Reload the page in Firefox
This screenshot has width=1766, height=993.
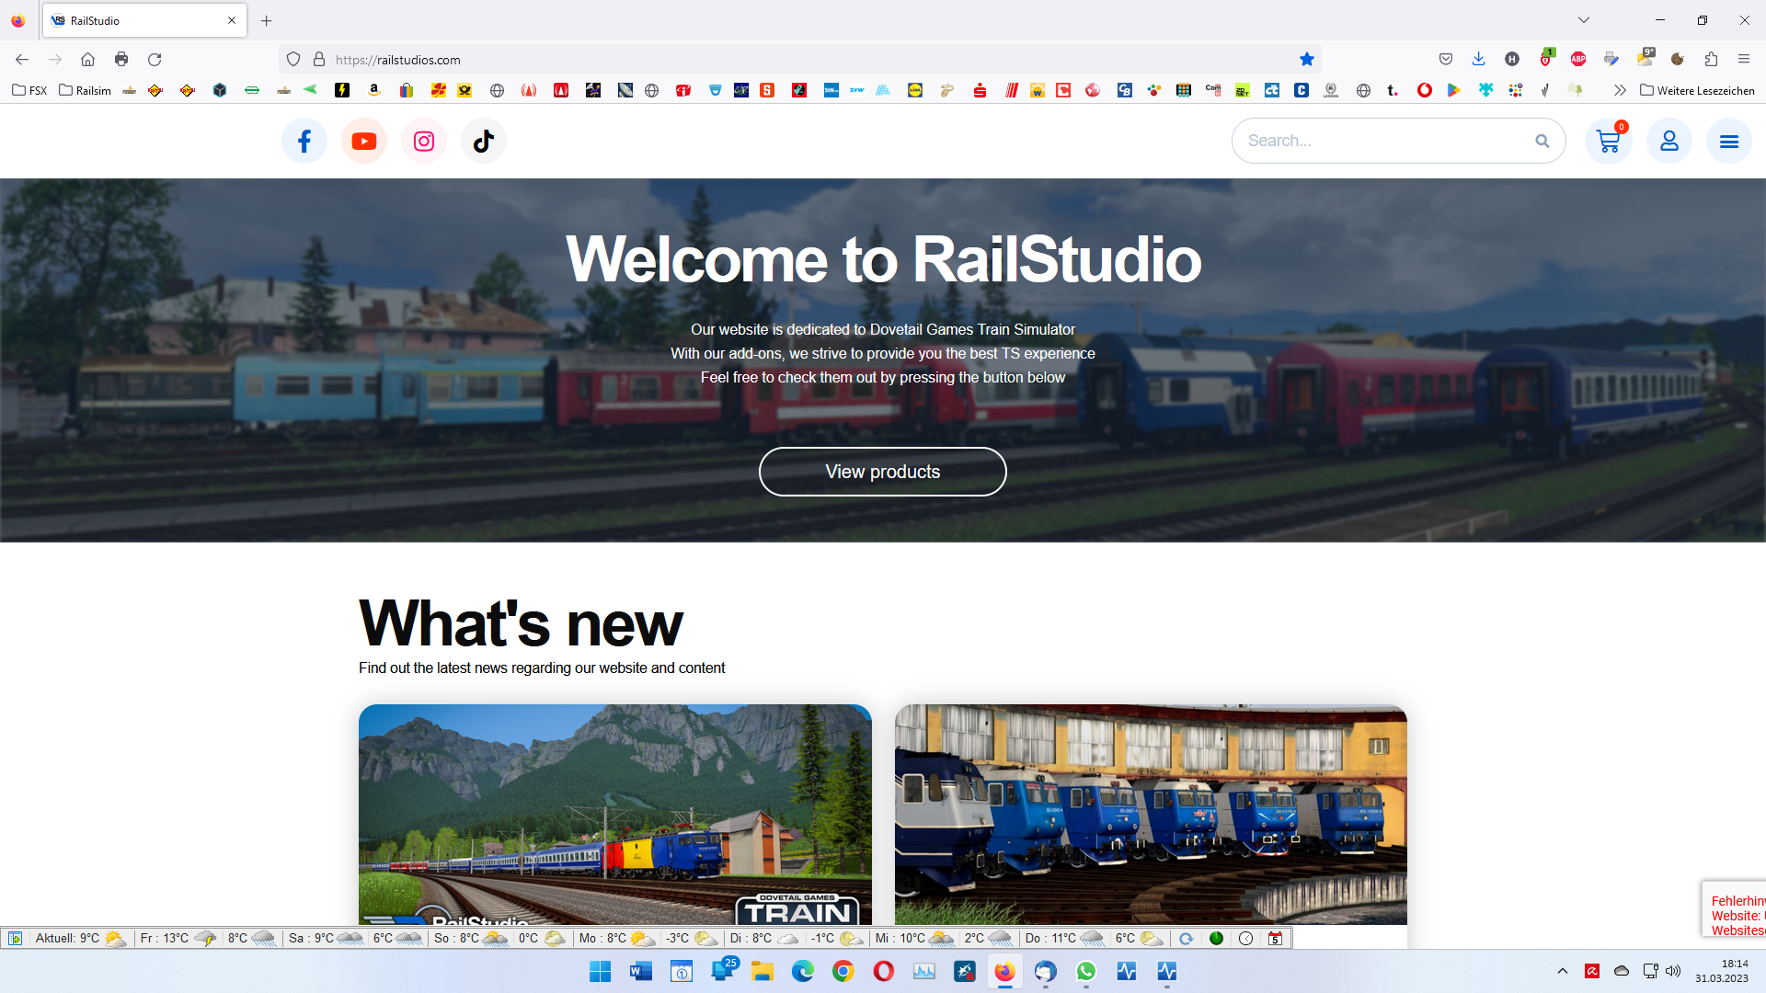coord(155,60)
